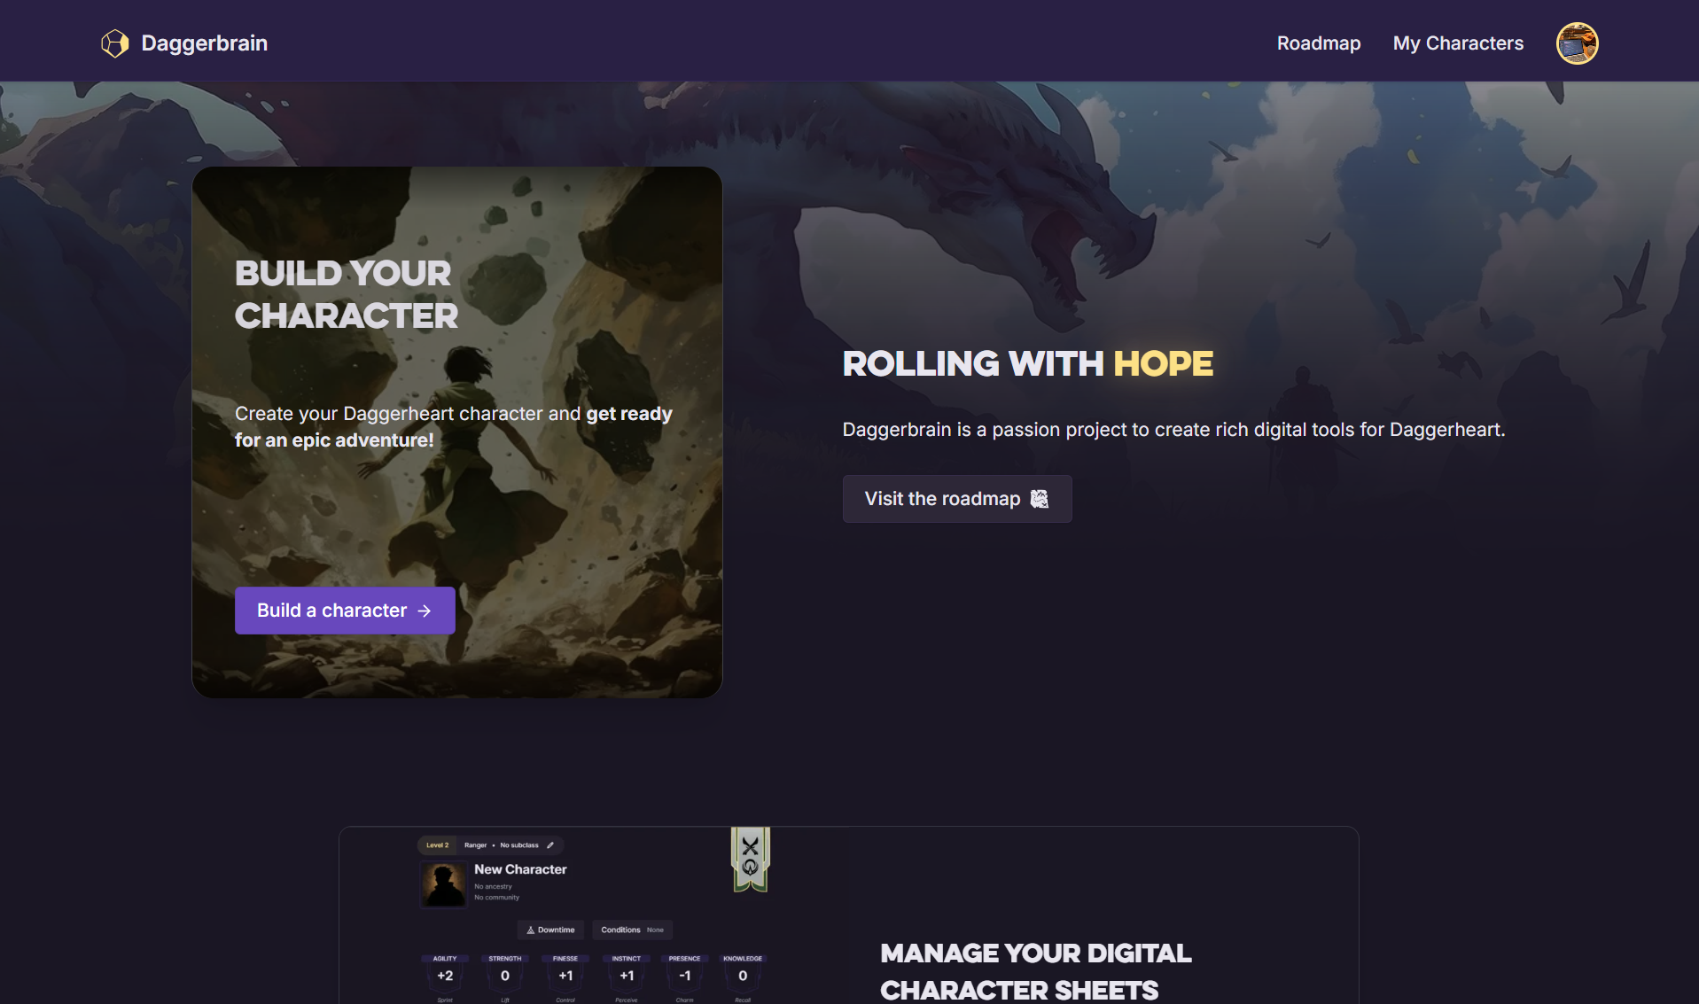Screen dimensions: 1699x1004
Task: Click the Build Your Character card image
Action: click(457, 432)
